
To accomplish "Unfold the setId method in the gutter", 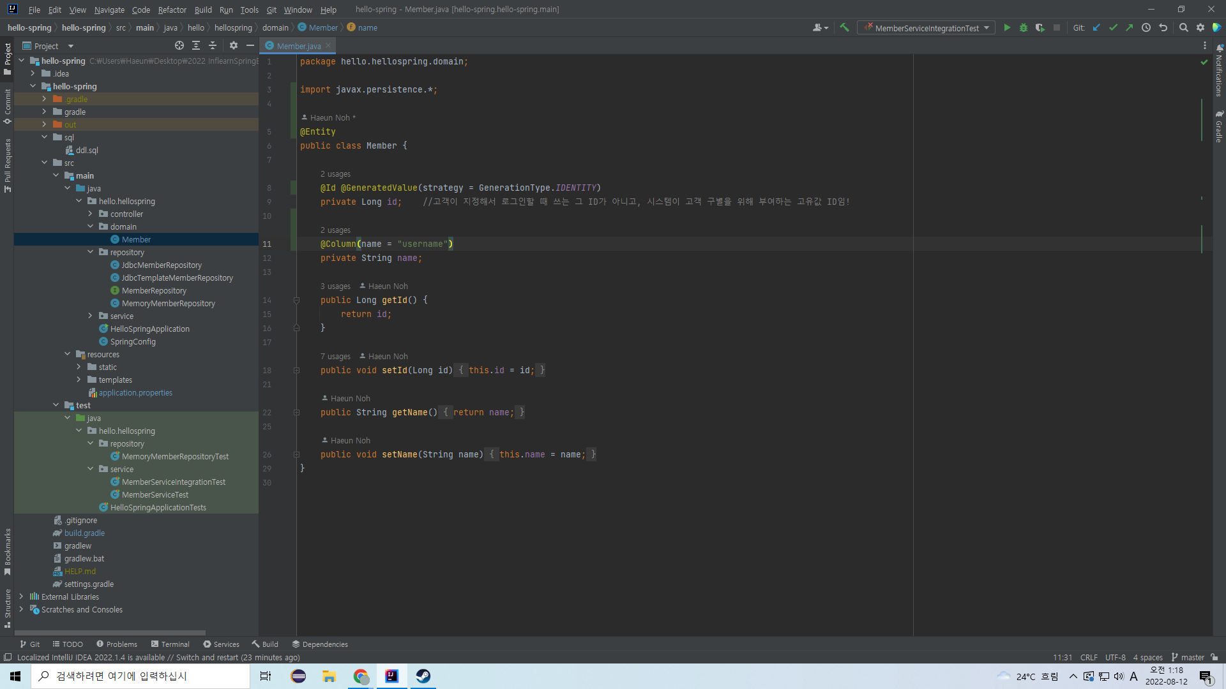I will (296, 370).
